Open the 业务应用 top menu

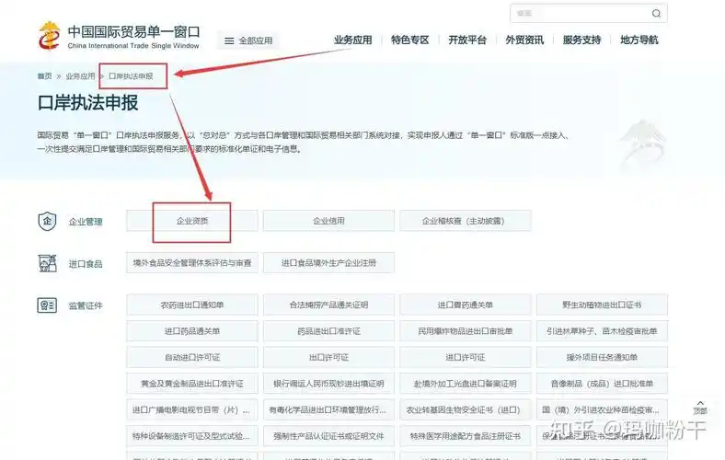(352, 40)
